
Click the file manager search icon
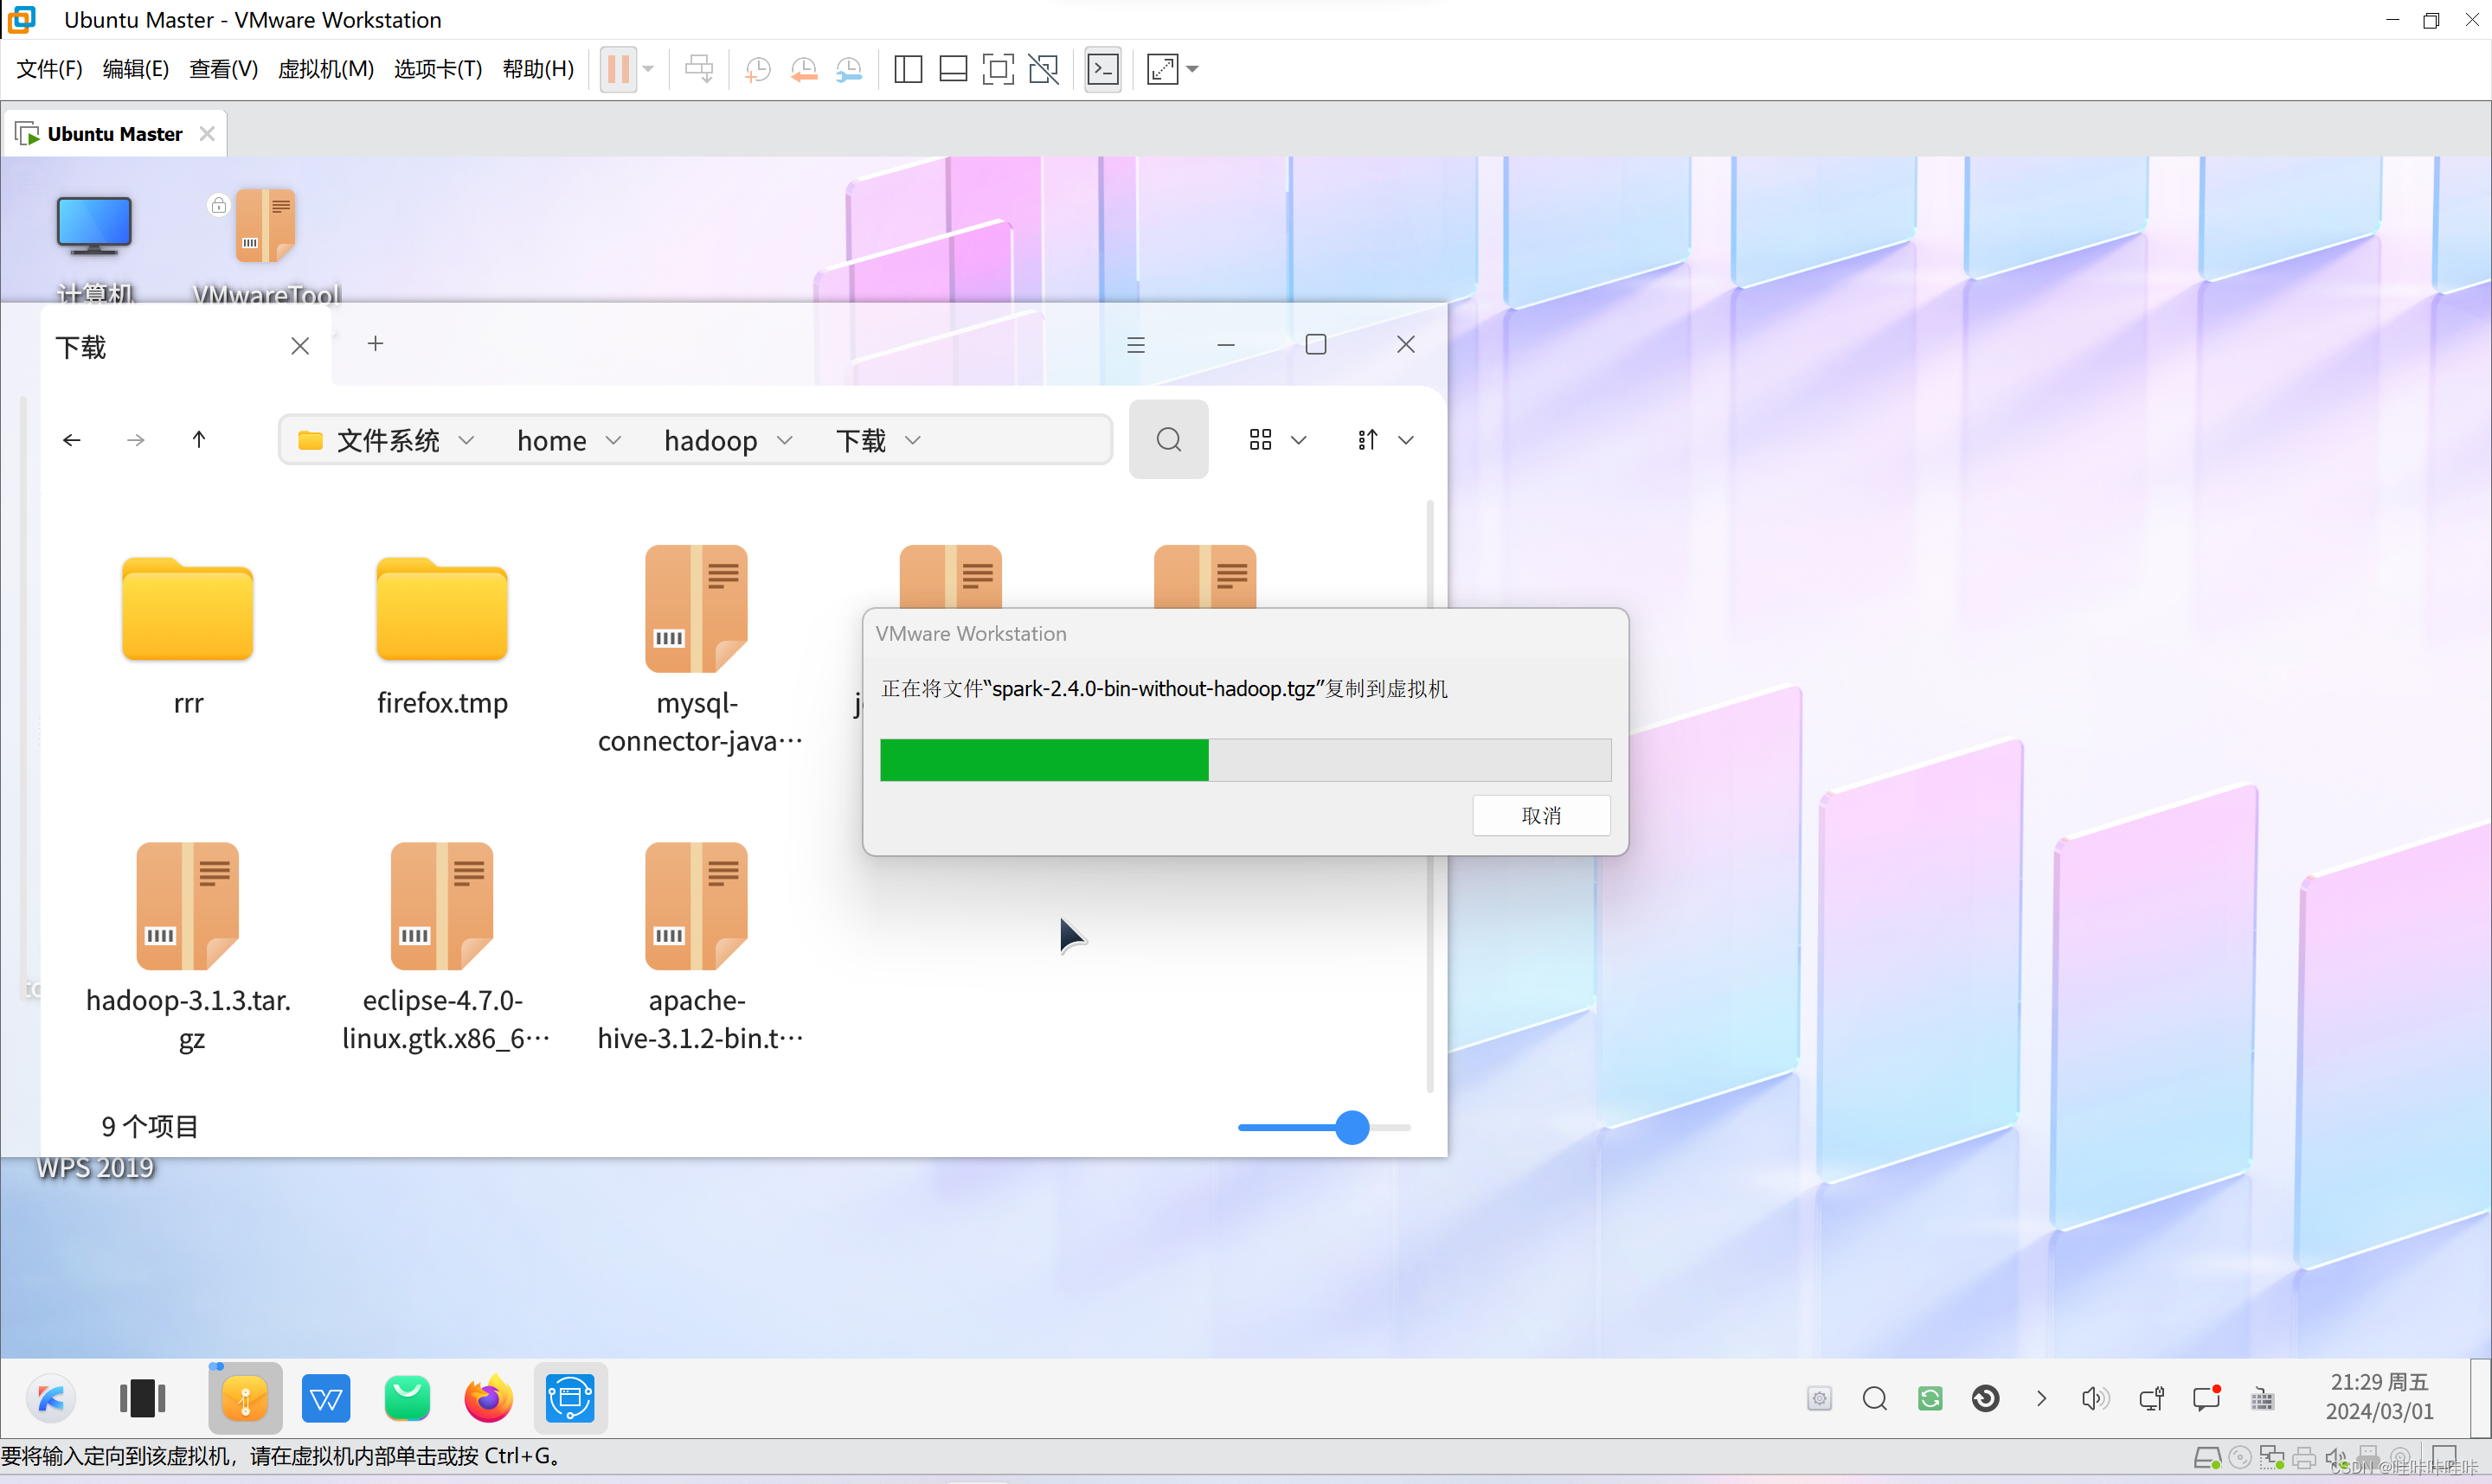tap(1167, 440)
